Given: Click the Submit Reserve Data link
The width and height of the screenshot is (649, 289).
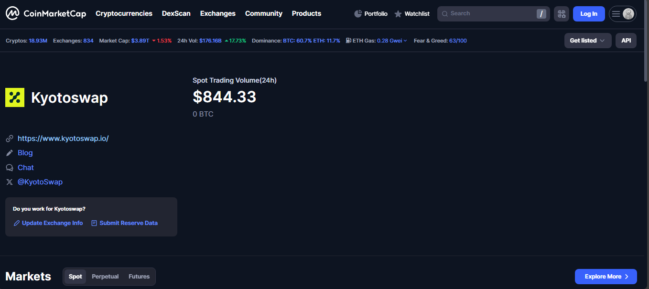Looking at the screenshot, I should [x=128, y=223].
